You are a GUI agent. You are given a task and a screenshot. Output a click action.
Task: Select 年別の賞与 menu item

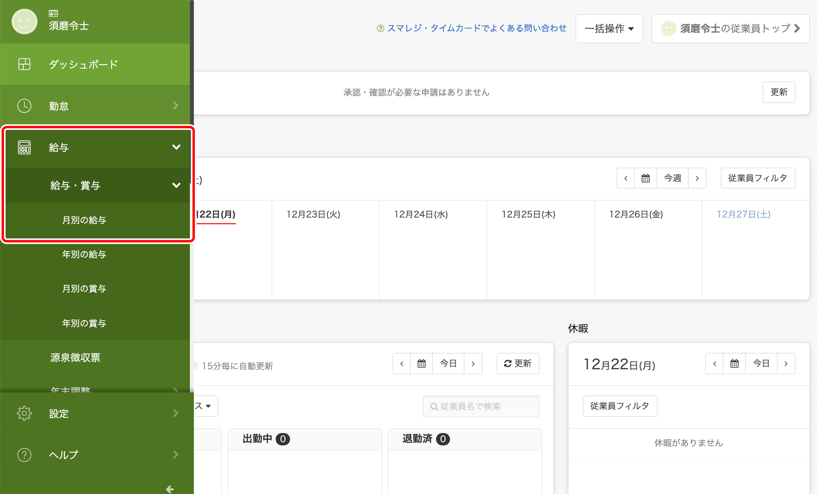click(84, 323)
